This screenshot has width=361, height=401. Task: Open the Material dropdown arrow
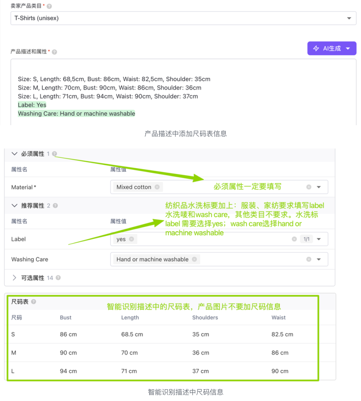(319, 187)
